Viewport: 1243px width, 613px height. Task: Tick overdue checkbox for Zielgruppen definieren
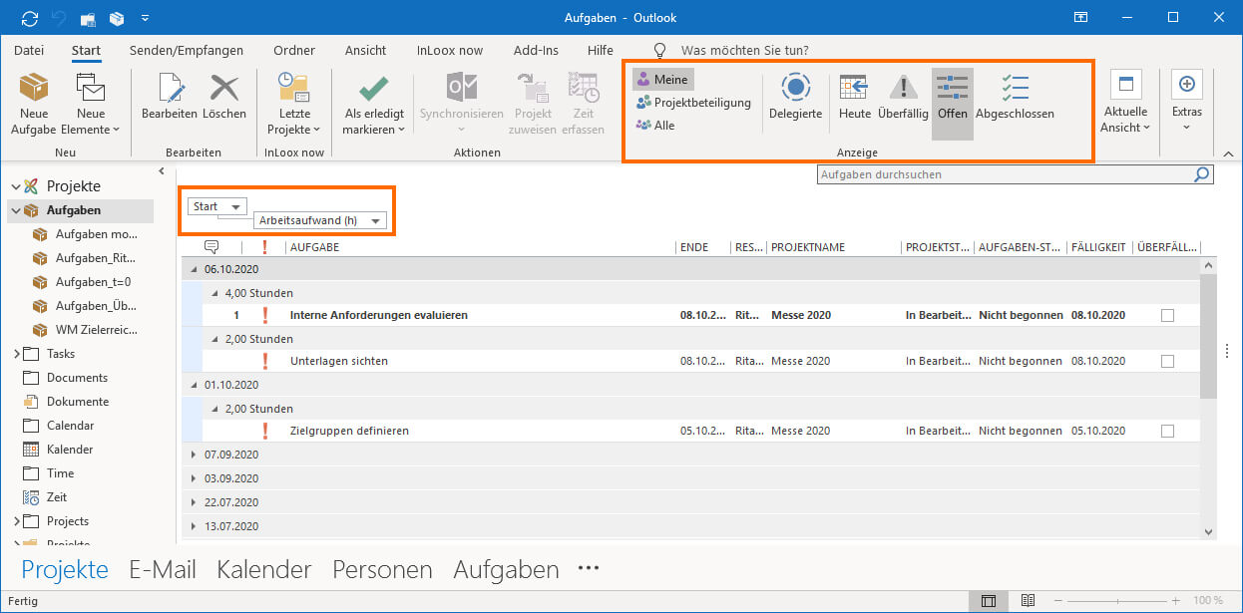coord(1167,432)
